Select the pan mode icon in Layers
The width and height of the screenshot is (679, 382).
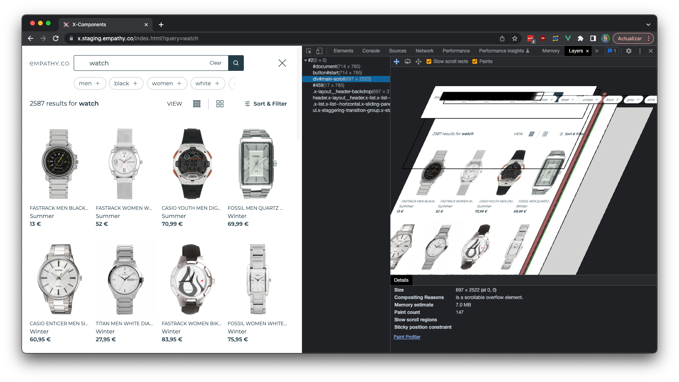396,61
